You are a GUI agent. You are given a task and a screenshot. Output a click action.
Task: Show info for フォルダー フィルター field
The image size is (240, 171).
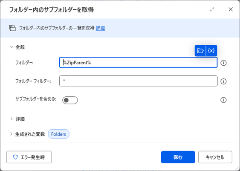(223, 81)
